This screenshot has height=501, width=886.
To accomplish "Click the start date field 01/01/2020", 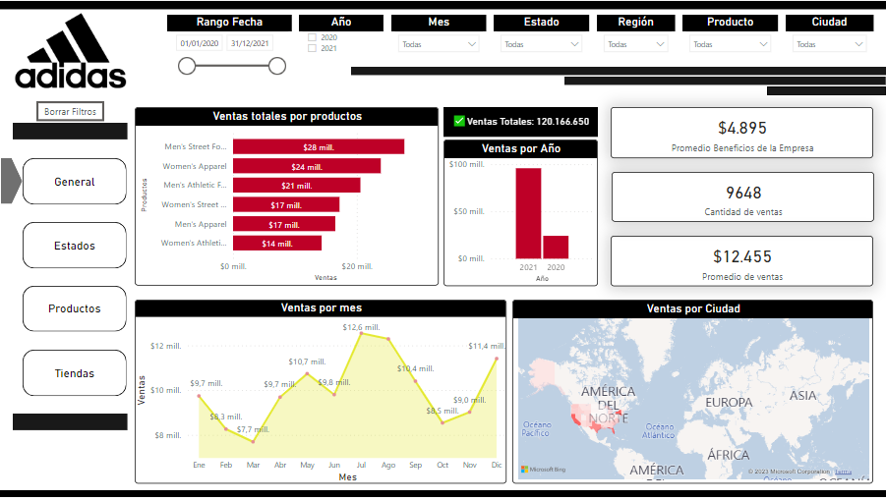I will pyautogui.click(x=200, y=43).
